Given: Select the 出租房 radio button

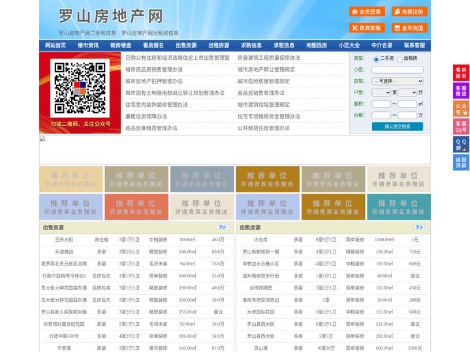Looking at the screenshot, I should click(x=399, y=59).
